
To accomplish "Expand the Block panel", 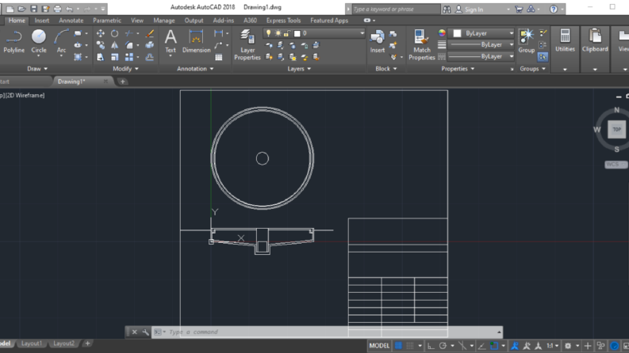I will point(386,69).
